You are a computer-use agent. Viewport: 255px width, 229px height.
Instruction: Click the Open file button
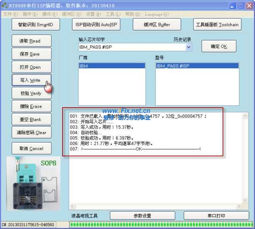click(x=30, y=67)
